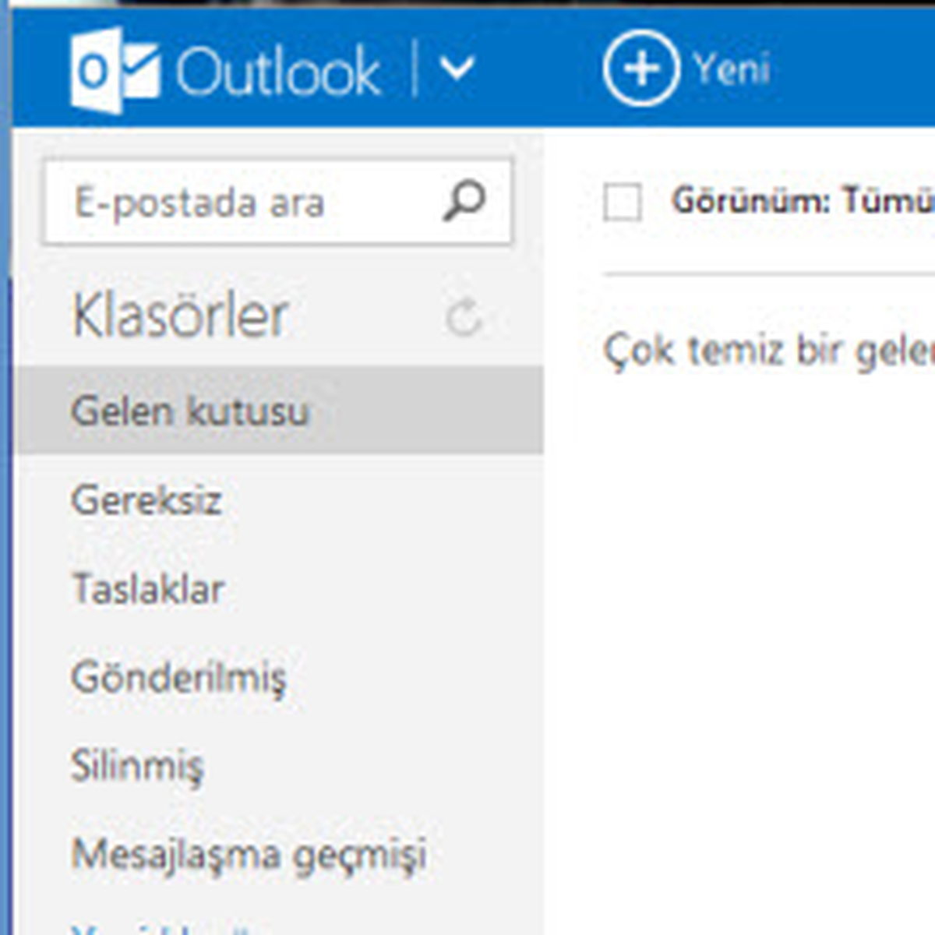
Task: Click the Outlook wordmark text
Action: 278,72
